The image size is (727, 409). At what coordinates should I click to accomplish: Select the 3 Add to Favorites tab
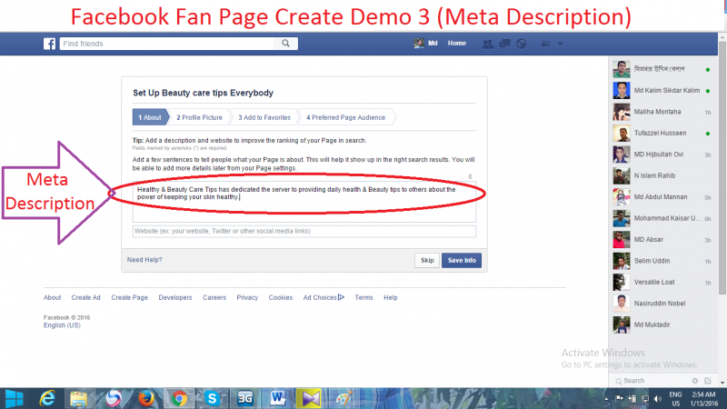click(264, 117)
